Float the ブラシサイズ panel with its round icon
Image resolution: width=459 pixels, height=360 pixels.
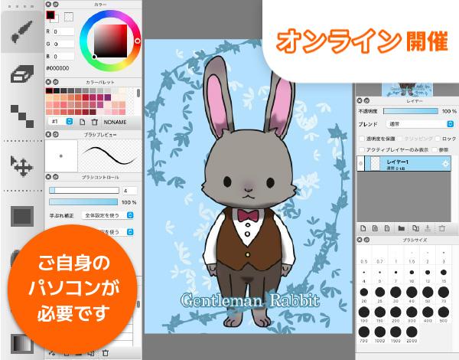pos(366,240)
